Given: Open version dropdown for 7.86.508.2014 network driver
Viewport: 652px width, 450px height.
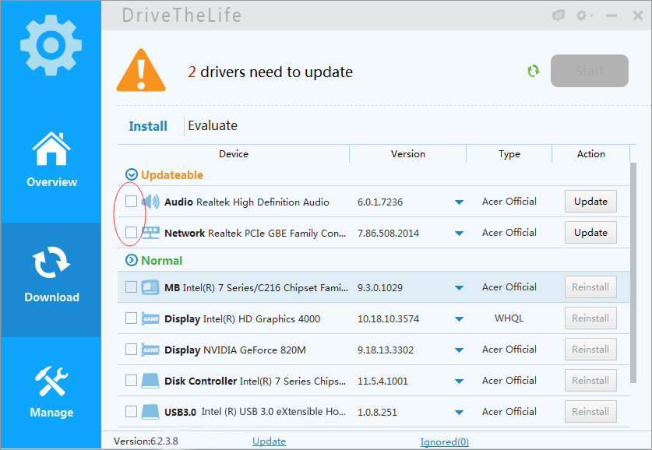Looking at the screenshot, I should click(x=459, y=234).
